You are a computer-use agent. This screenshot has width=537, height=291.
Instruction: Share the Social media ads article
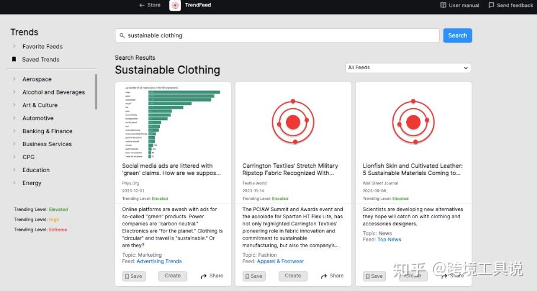pos(211,276)
